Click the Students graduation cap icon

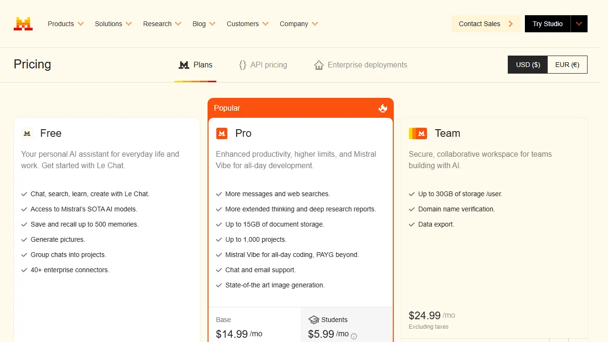[313, 320]
